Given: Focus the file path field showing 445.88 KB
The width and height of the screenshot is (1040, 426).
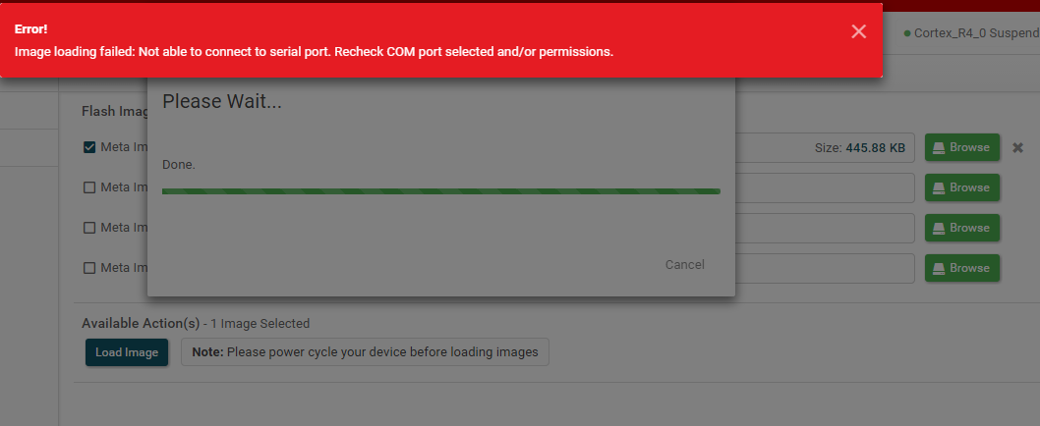Looking at the screenshot, I should click(x=825, y=148).
